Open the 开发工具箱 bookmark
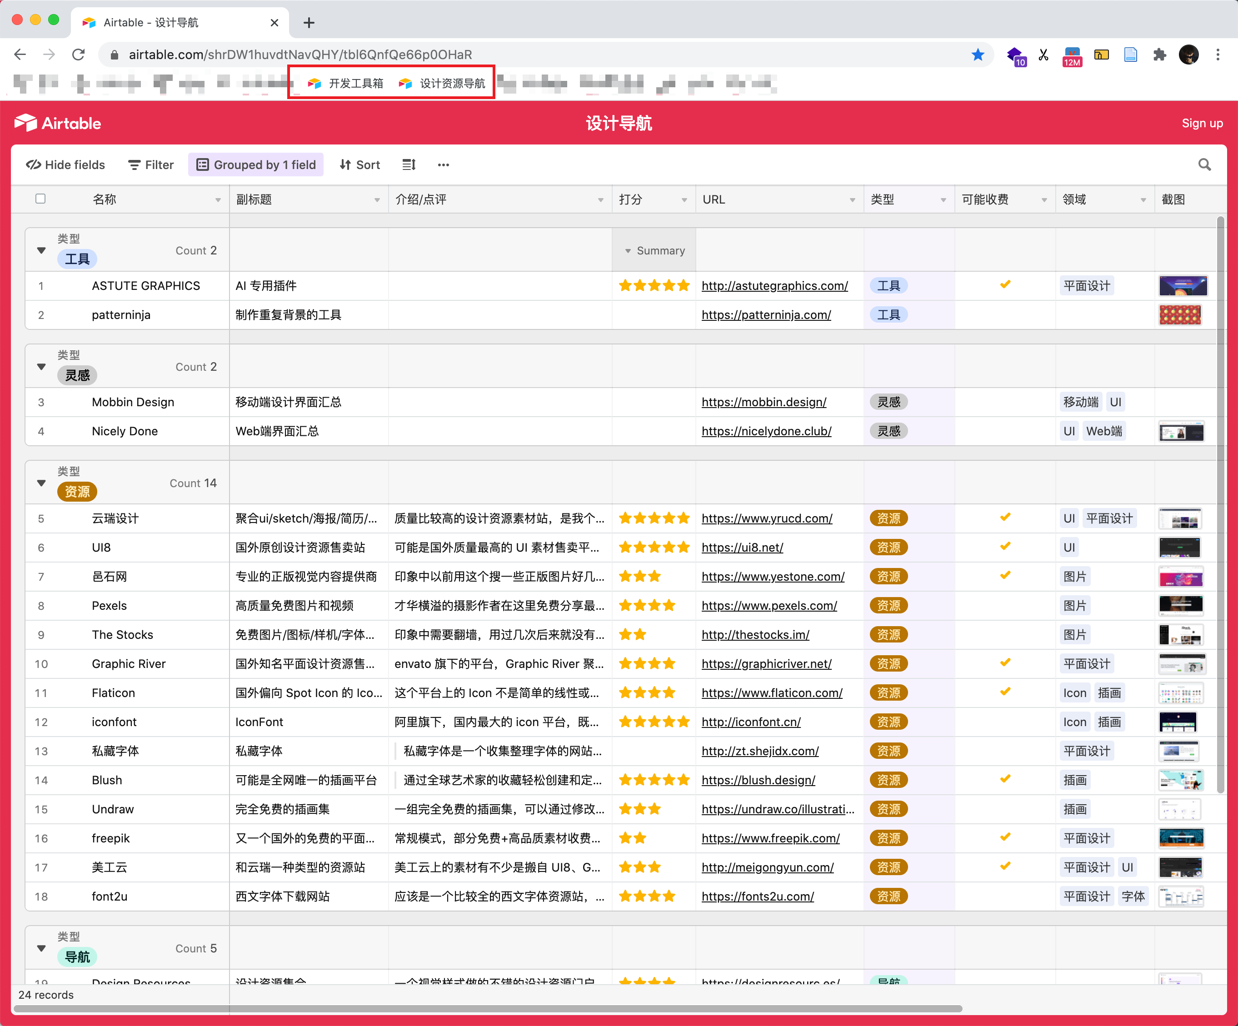The image size is (1238, 1026). pyautogui.click(x=345, y=84)
